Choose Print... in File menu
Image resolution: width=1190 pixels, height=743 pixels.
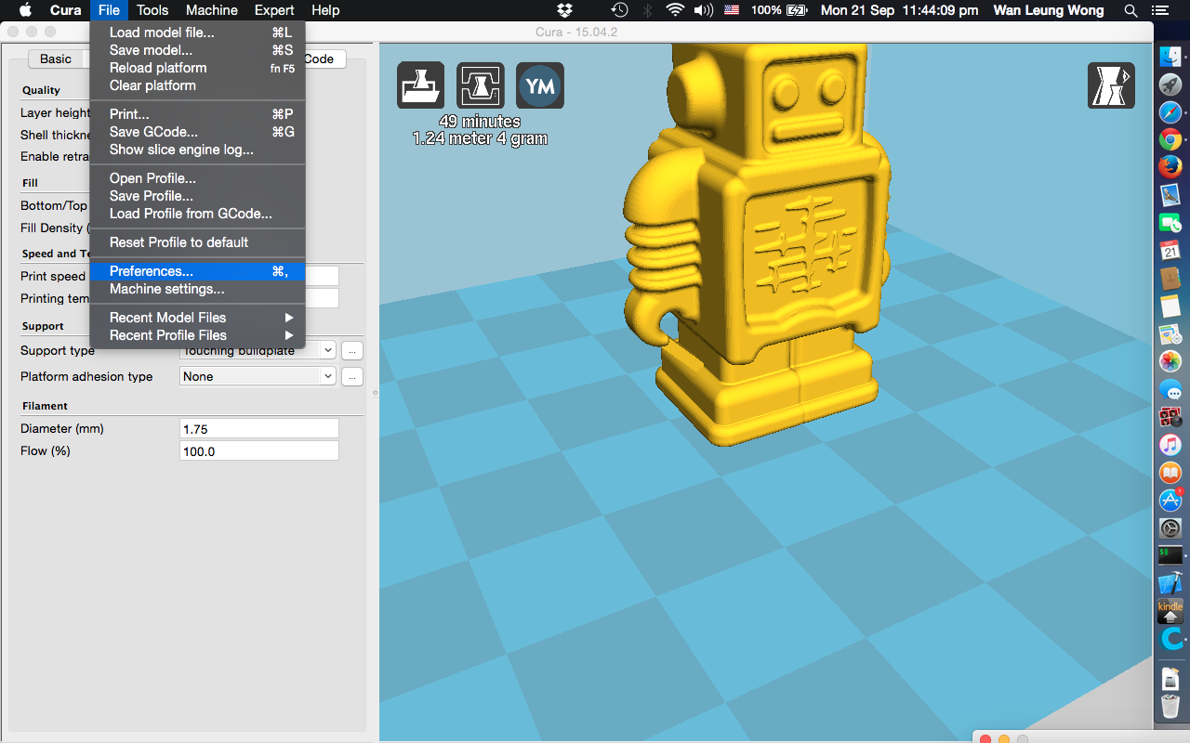click(x=198, y=114)
